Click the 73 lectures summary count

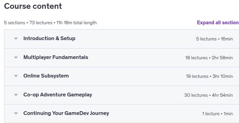(x=41, y=23)
